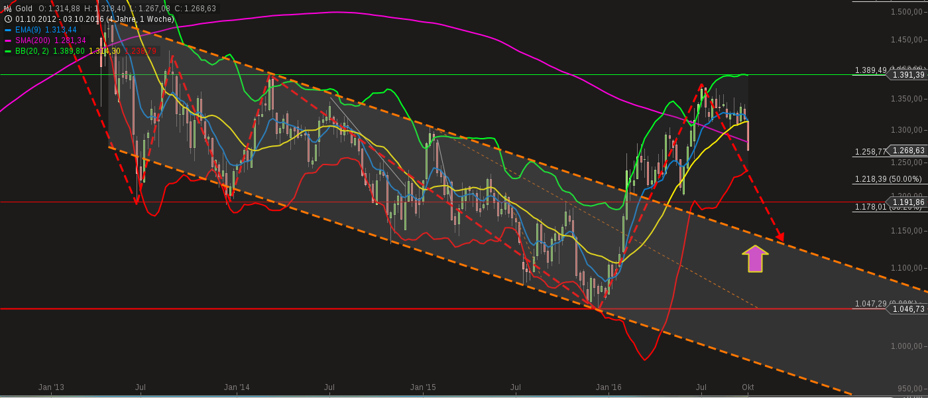Click the 1.268,63 current price tag
The width and height of the screenshot is (928, 398).
point(908,151)
